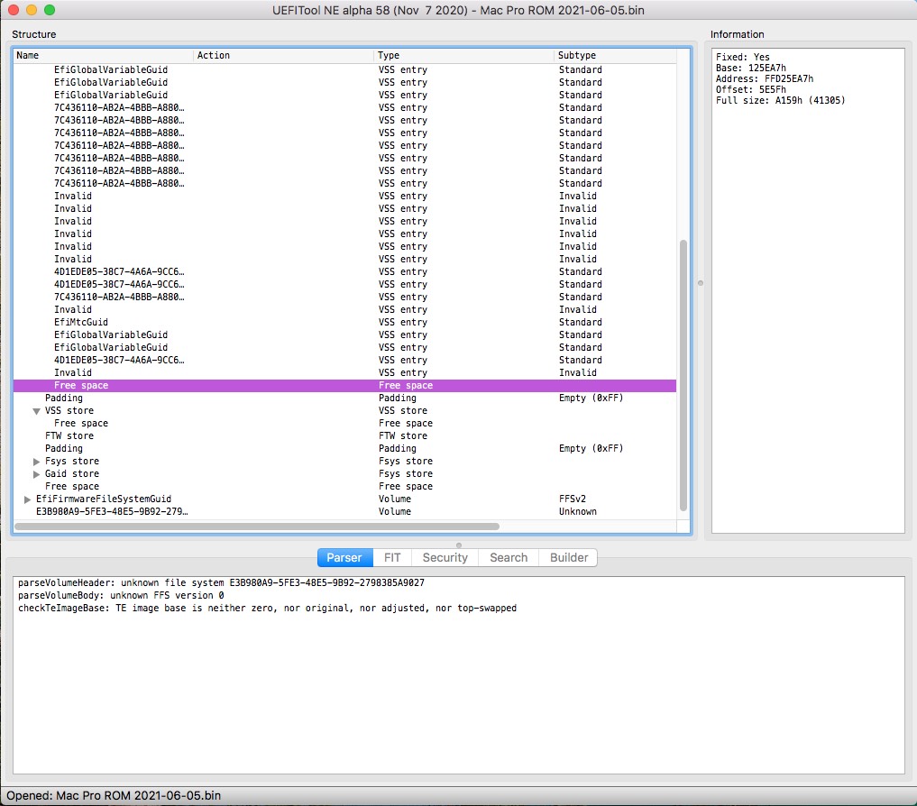The width and height of the screenshot is (917, 806).
Task: Sort by the Name column header
Action: 103,56
